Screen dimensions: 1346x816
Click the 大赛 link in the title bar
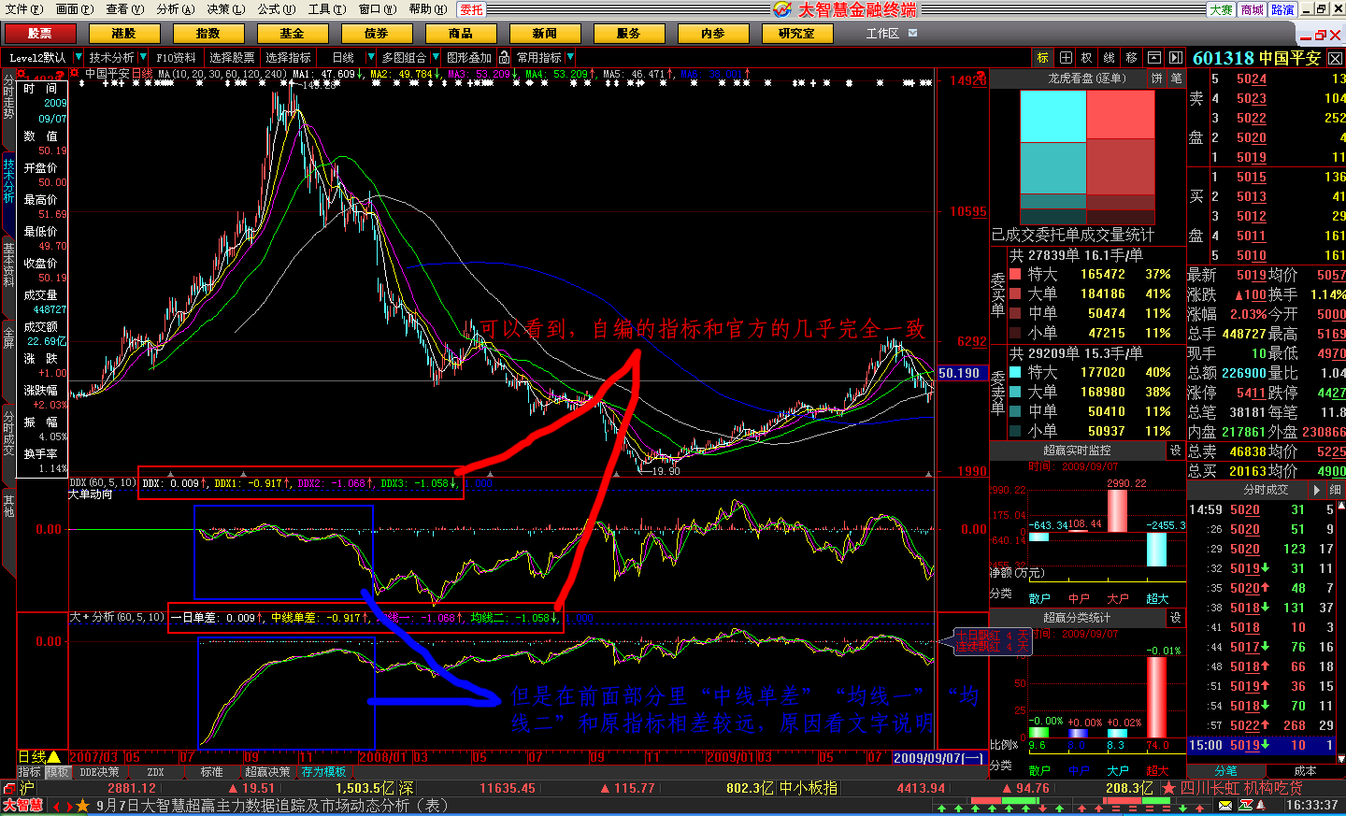point(1221,9)
